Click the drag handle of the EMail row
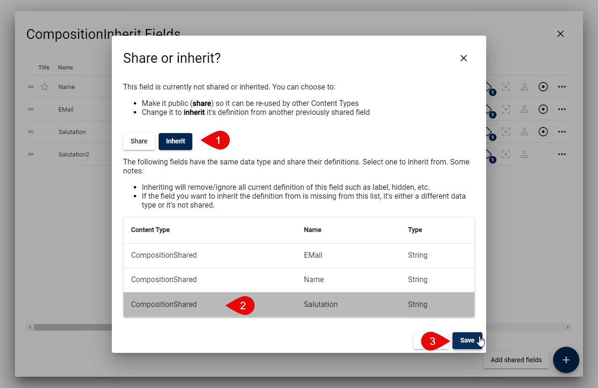The width and height of the screenshot is (598, 388). point(31,109)
